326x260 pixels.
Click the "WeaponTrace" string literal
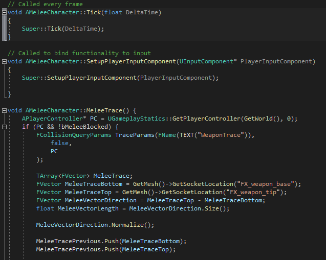(221, 135)
